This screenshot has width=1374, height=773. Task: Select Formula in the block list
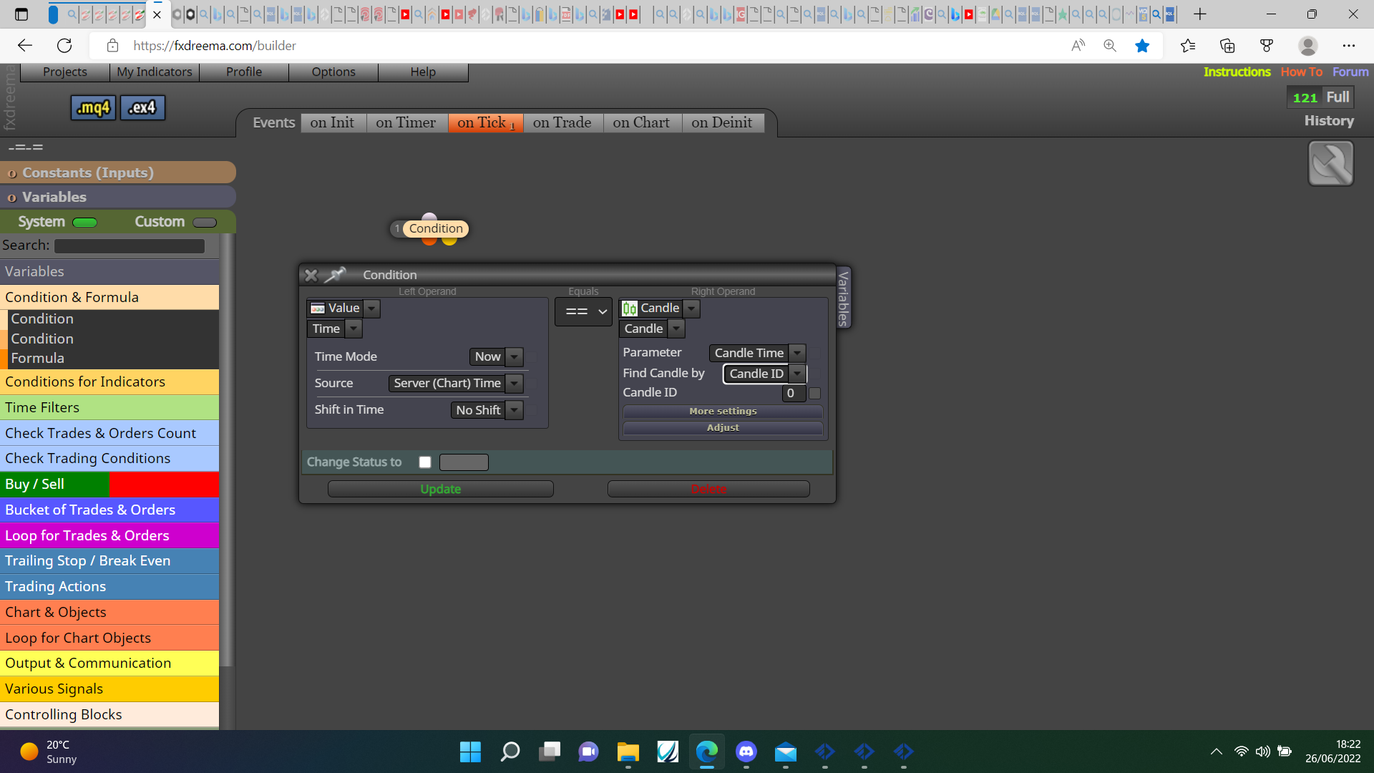37,358
